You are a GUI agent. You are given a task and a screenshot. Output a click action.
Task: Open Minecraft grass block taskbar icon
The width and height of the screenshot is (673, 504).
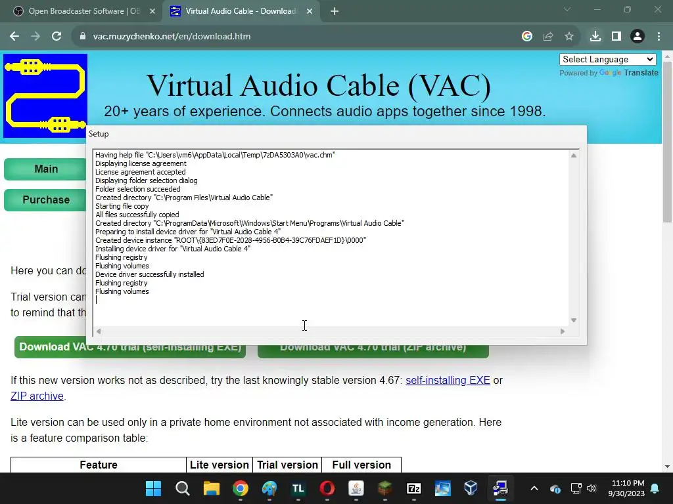tap(385, 488)
